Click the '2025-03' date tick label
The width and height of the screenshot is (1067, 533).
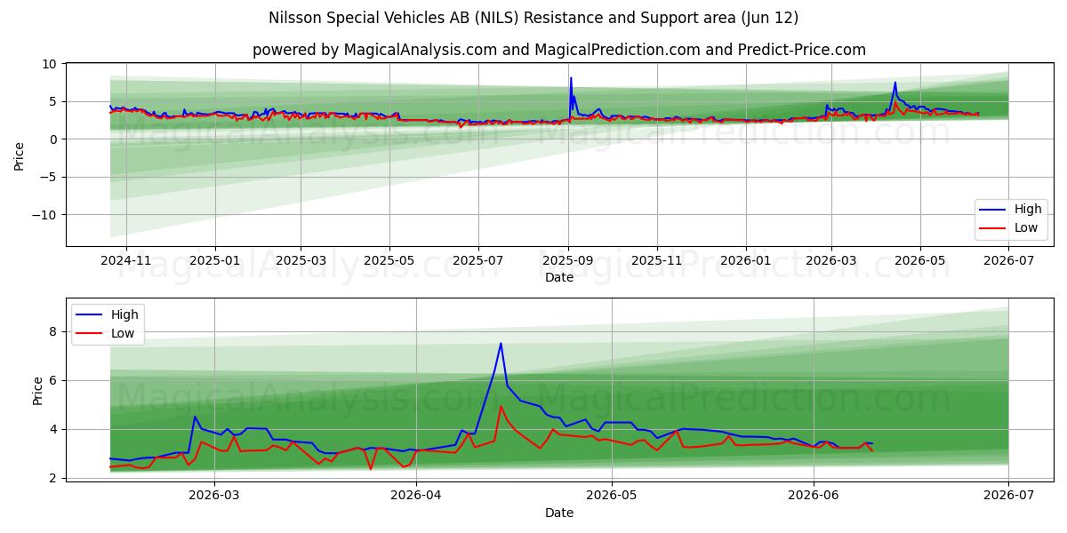point(301,261)
